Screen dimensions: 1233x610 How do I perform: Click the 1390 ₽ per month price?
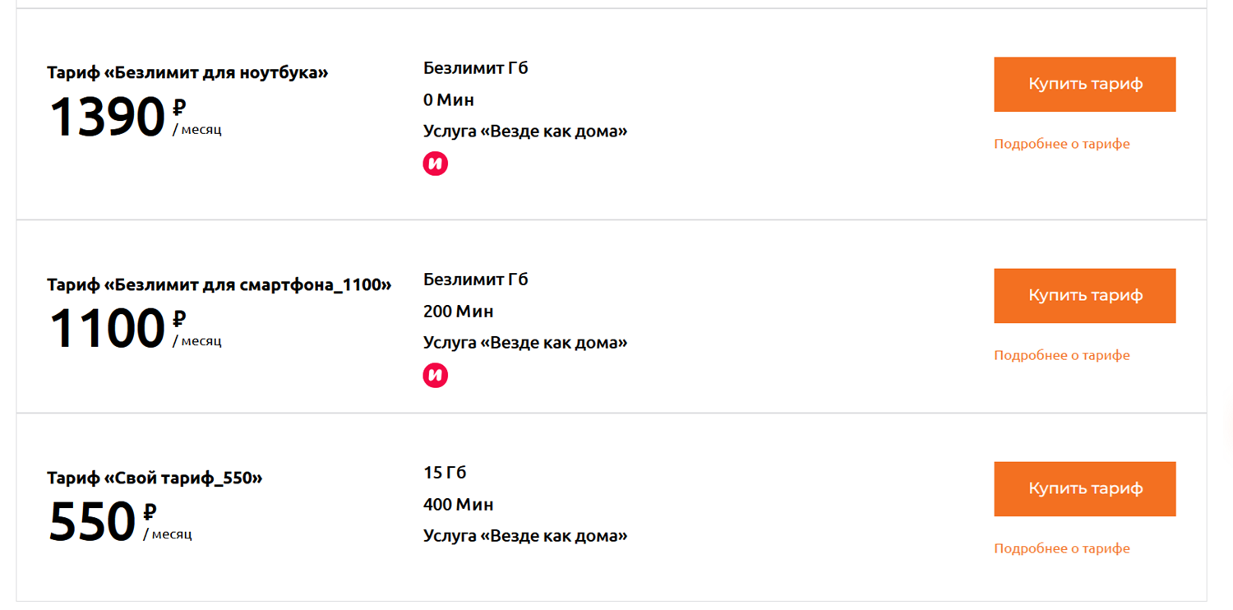pos(136,116)
